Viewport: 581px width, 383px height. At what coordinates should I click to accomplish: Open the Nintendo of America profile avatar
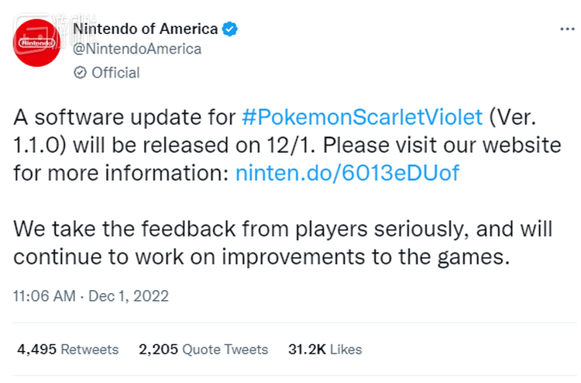38,44
